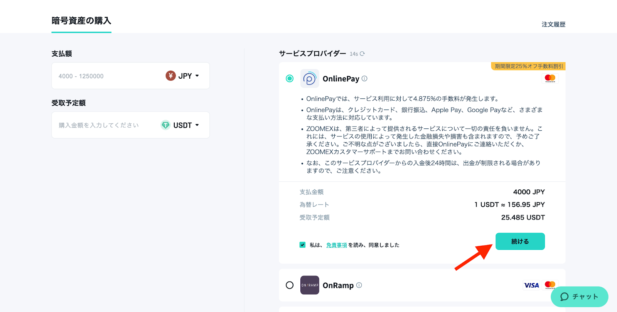
Task: Click the Mastercard icon in OnRamp row
Action: [550, 285]
